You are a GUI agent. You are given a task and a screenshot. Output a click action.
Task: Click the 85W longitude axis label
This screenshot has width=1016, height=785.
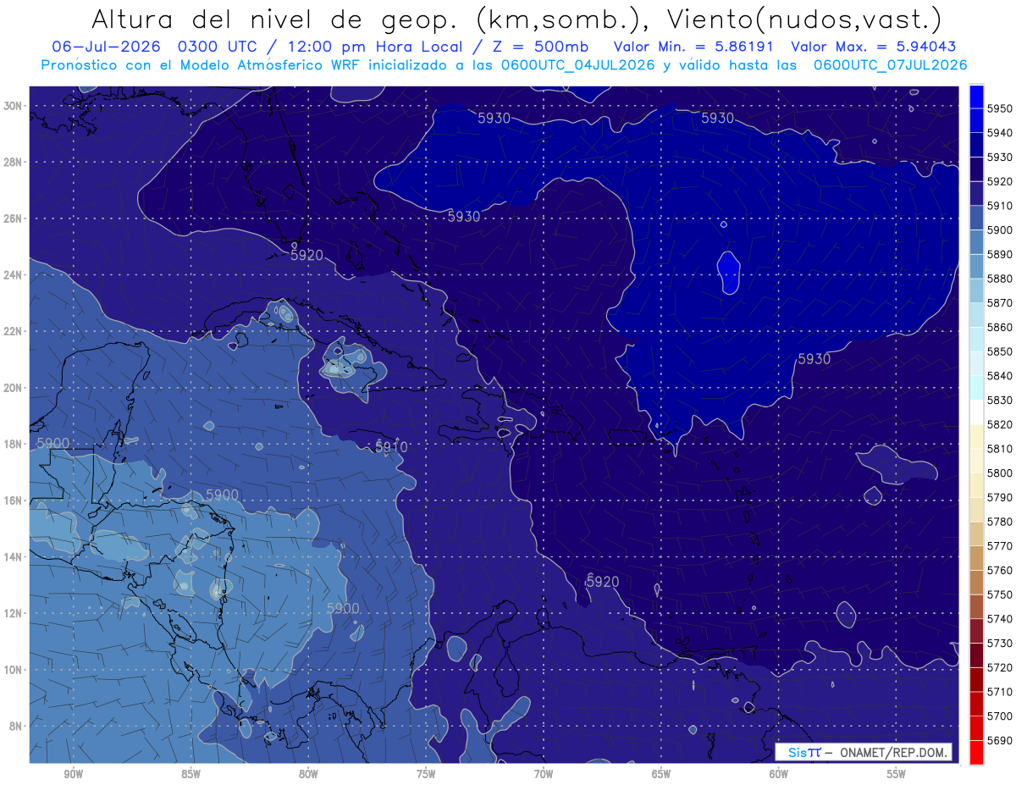coord(190,774)
